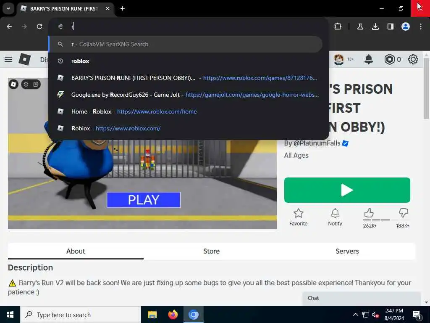Click the Roblox logo in the header
This screenshot has width=430, height=323.
24,59
